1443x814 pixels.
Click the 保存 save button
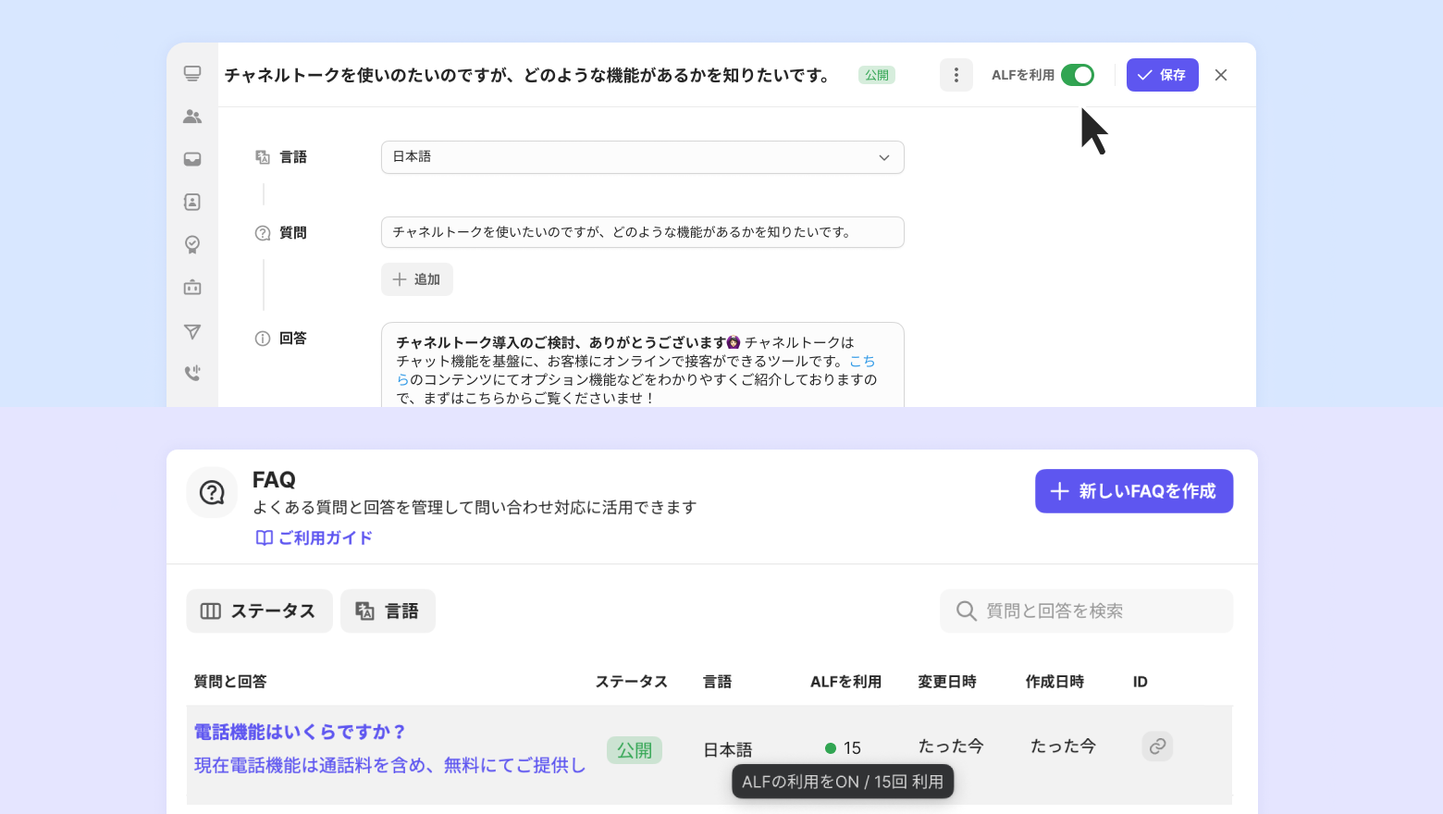click(x=1162, y=75)
